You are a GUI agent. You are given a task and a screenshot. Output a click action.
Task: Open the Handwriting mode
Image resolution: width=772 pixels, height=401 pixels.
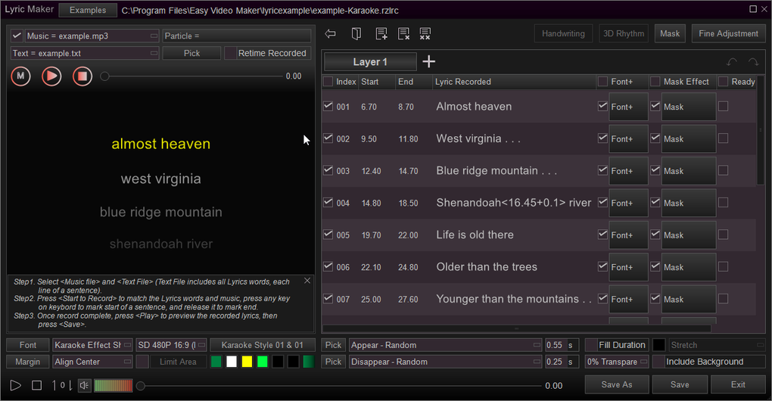563,33
